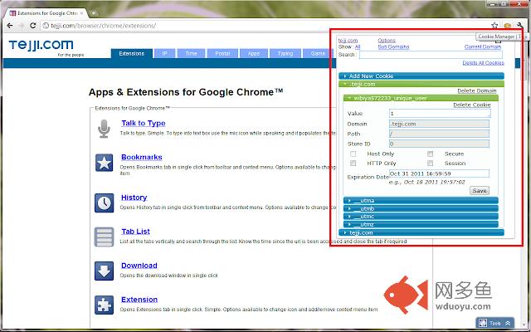Expand the __utma cookie

[421, 201]
